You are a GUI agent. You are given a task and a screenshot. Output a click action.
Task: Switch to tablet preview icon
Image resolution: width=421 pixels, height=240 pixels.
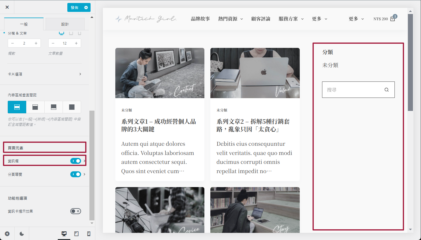76,234
